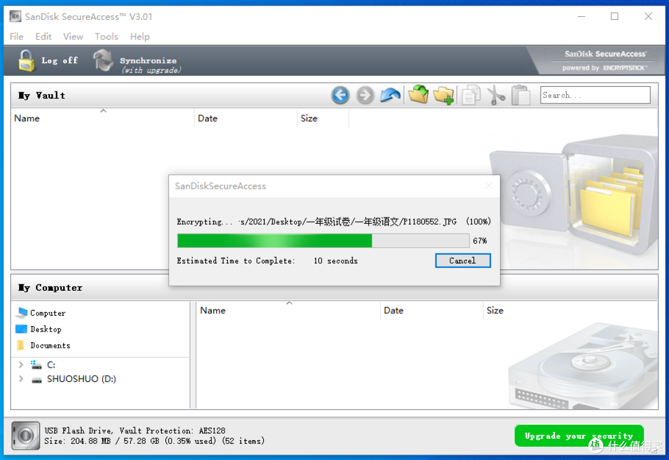
Task: Go forward with the gray arrow
Action: click(x=365, y=95)
